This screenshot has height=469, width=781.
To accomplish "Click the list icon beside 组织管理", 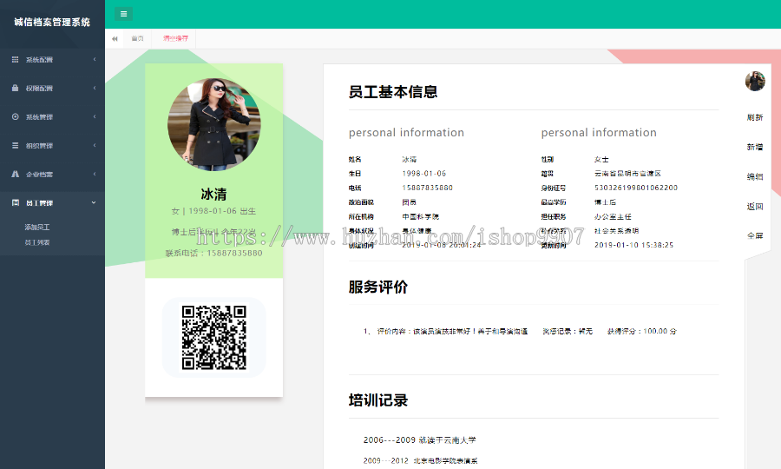I will pos(15,146).
